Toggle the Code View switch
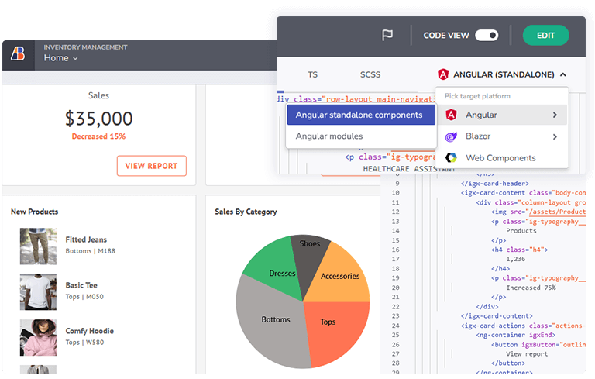This screenshot has width=595, height=379. 487,36
